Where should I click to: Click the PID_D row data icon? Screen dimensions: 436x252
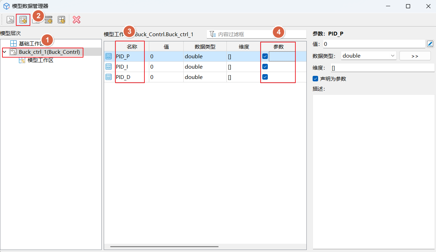(109, 77)
